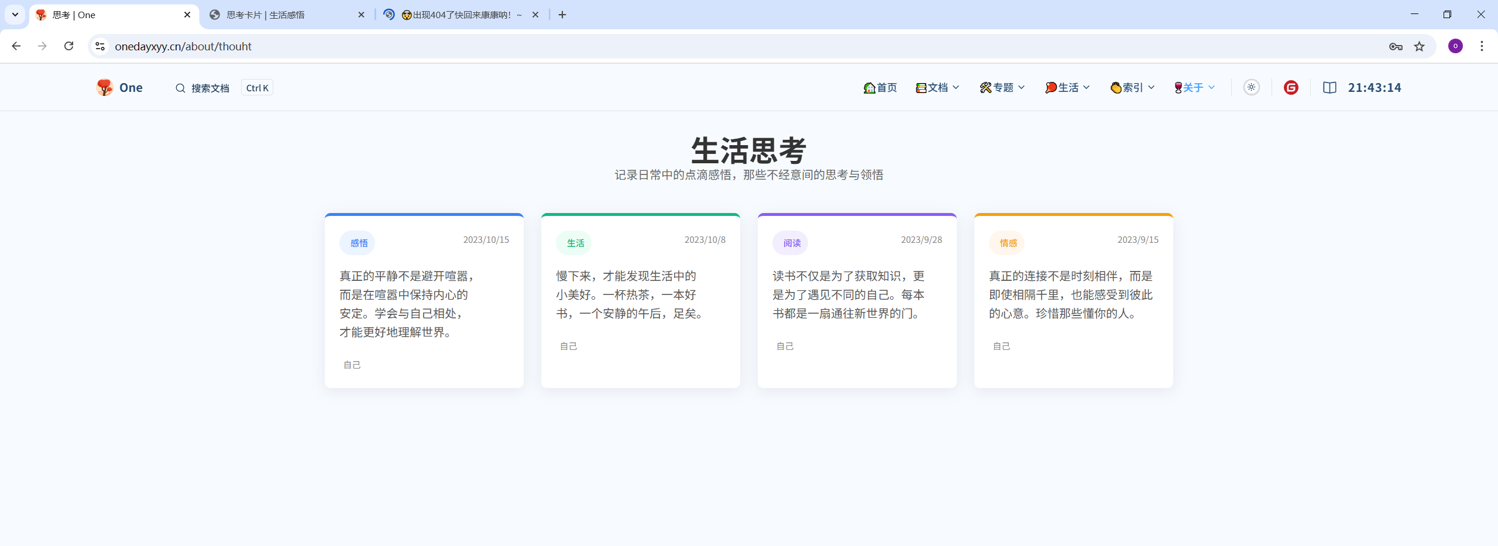Open the password manager key icon
Screen dimensions: 1498x546
1396,47
